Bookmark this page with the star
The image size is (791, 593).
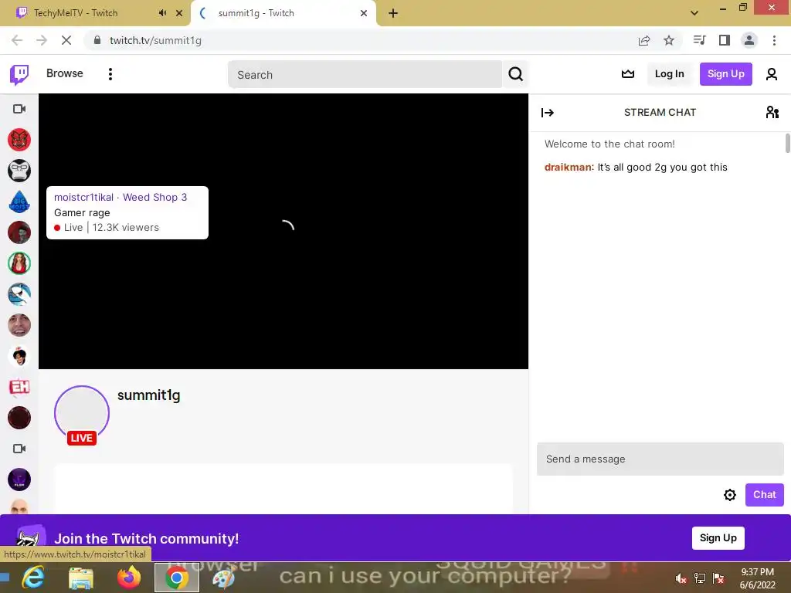[669, 40]
